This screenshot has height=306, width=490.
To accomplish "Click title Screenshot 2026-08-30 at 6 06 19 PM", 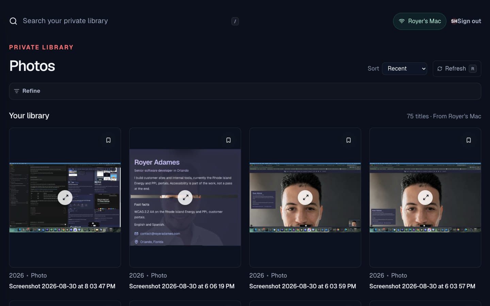I will pos(182,286).
